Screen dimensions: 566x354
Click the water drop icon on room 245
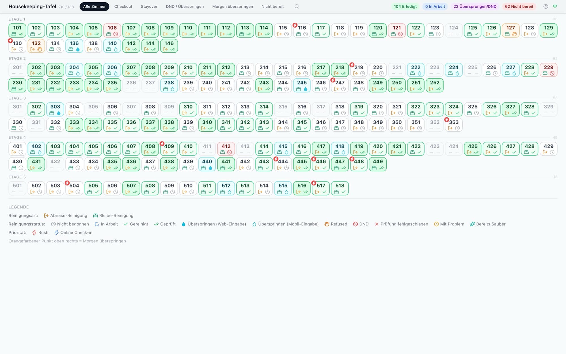click(306, 89)
